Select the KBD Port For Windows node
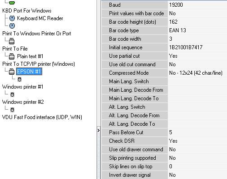The height and width of the screenshot is (179, 227). click(27, 11)
